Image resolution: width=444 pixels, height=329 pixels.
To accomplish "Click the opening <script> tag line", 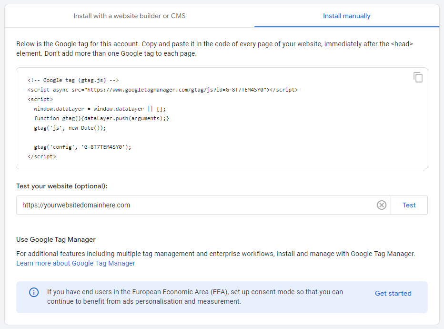I will 40,99.
